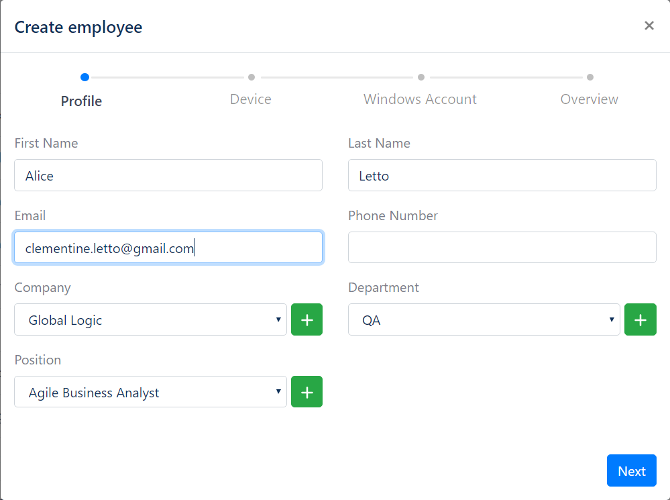Jump to the Overview step label
This screenshot has width=670, height=500.
tap(590, 99)
